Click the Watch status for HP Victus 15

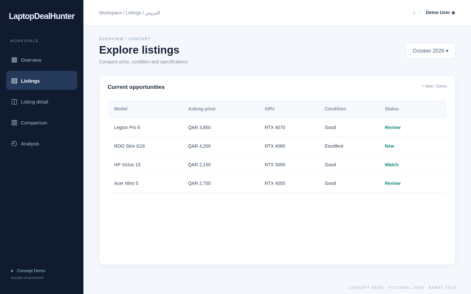pyautogui.click(x=392, y=165)
